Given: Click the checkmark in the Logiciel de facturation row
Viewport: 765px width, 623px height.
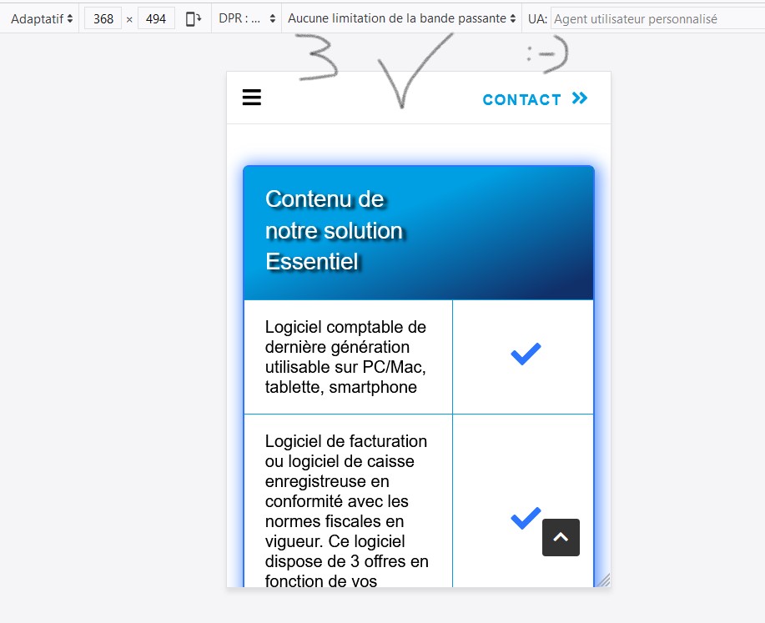Looking at the screenshot, I should [526, 518].
